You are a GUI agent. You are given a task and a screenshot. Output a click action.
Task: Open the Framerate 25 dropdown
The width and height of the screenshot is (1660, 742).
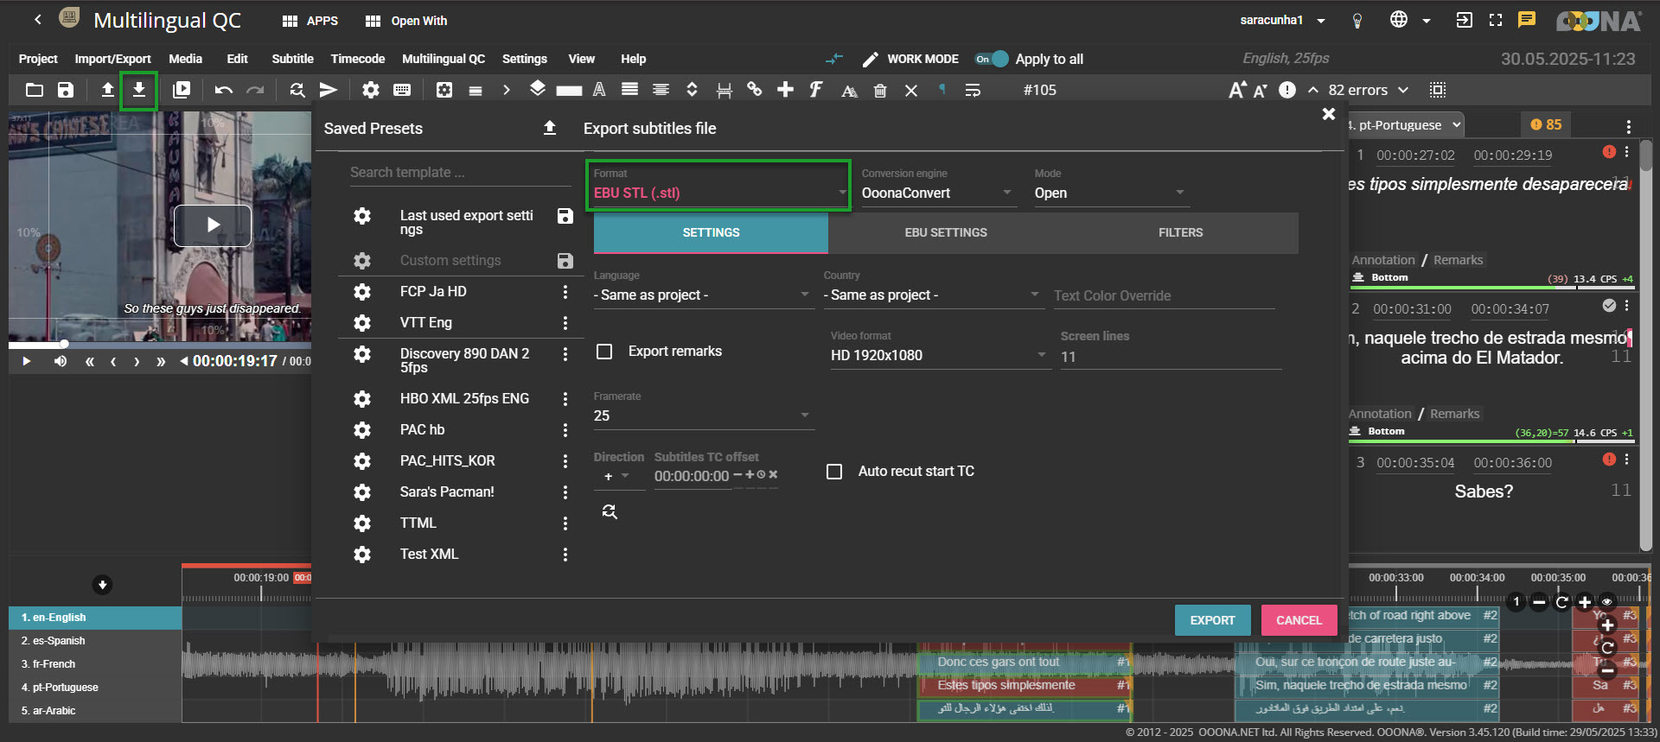[x=702, y=415]
